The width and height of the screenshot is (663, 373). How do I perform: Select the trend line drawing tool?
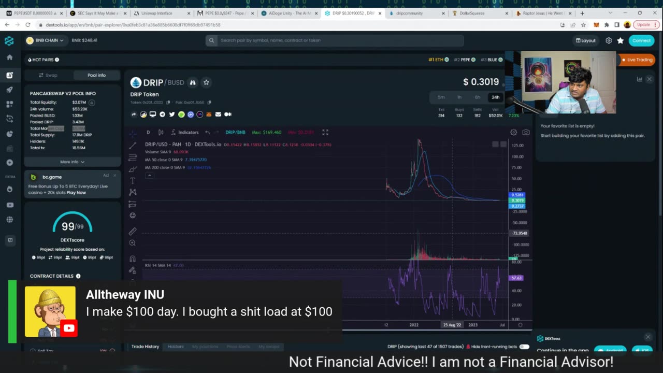(x=133, y=146)
